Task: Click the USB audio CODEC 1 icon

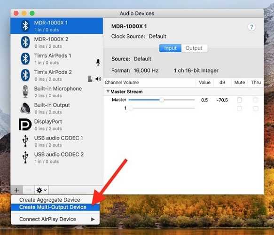Action: point(25,141)
